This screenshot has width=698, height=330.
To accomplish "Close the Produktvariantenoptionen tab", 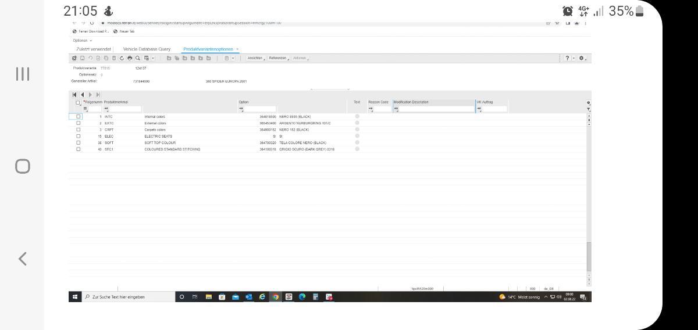I will pyautogui.click(x=237, y=49).
